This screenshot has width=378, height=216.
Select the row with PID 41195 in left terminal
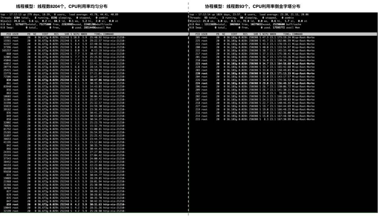coord(65,142)
